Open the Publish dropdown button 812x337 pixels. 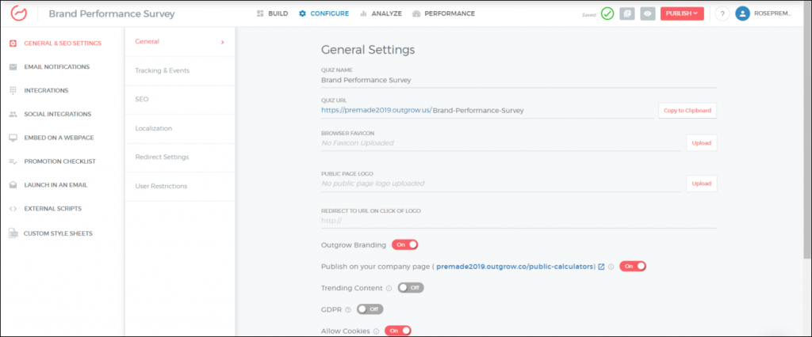coord(682,13)
